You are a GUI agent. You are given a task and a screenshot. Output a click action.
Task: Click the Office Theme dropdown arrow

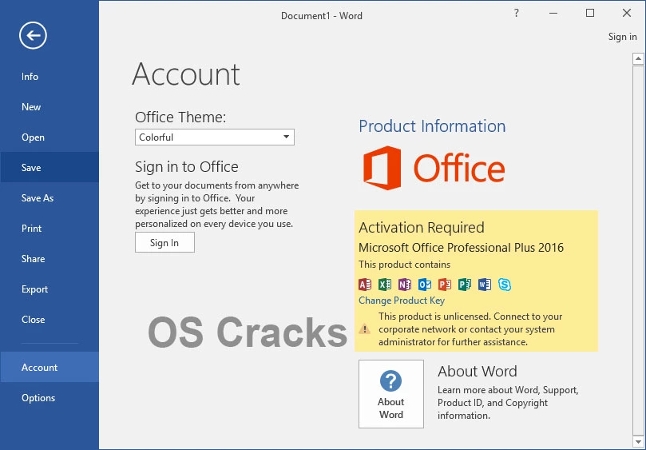point(287,137)
